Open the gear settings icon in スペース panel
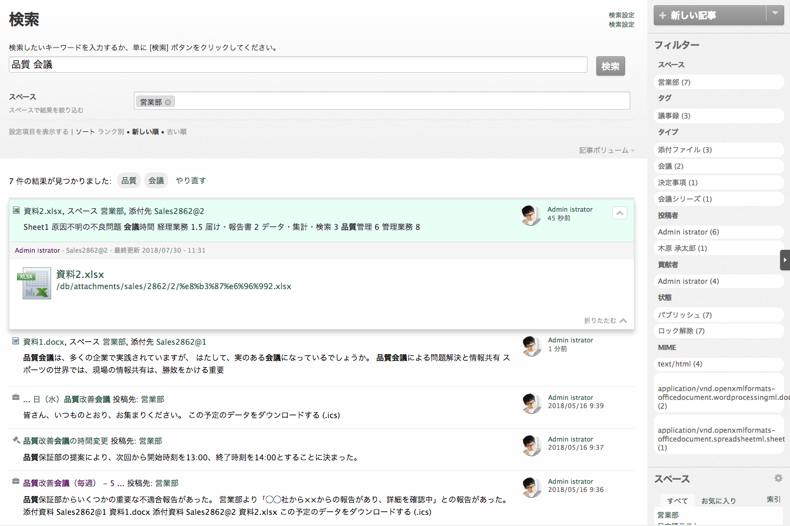This screenshot has height=526, width=790. click(778, 479)
